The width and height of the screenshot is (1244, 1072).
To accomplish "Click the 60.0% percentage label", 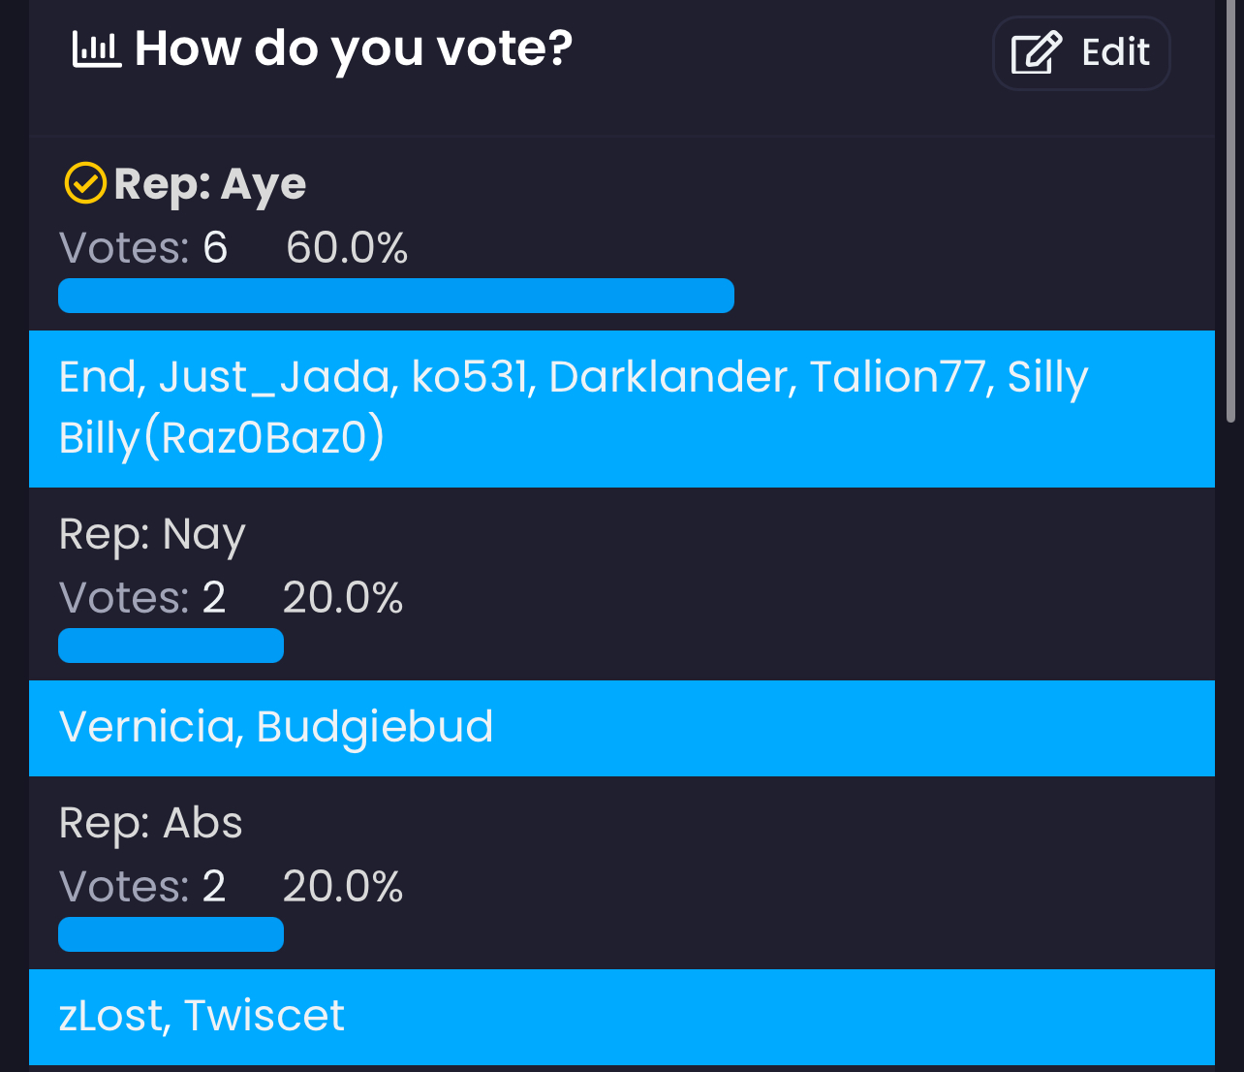I will [347, 248].
